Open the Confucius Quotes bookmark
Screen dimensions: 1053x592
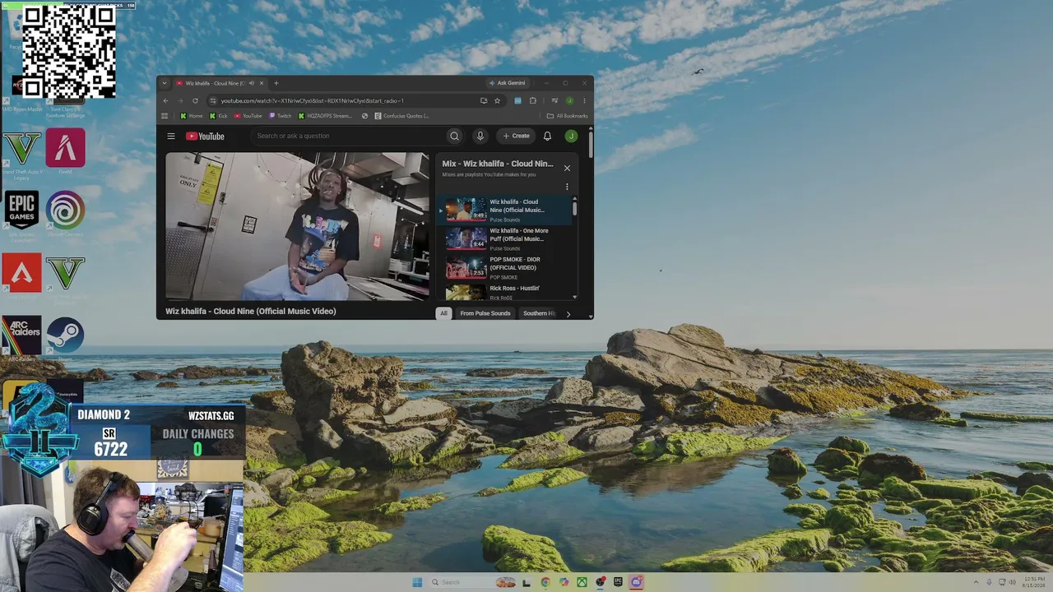tap(402, 116)
